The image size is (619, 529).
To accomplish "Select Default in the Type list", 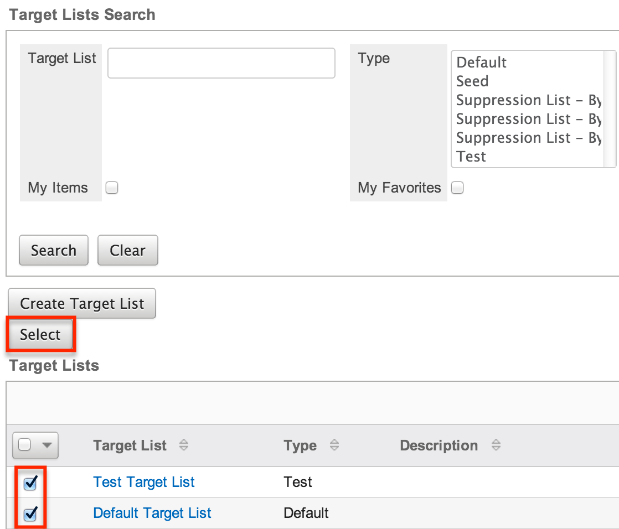I will click(x=481, y=62).
